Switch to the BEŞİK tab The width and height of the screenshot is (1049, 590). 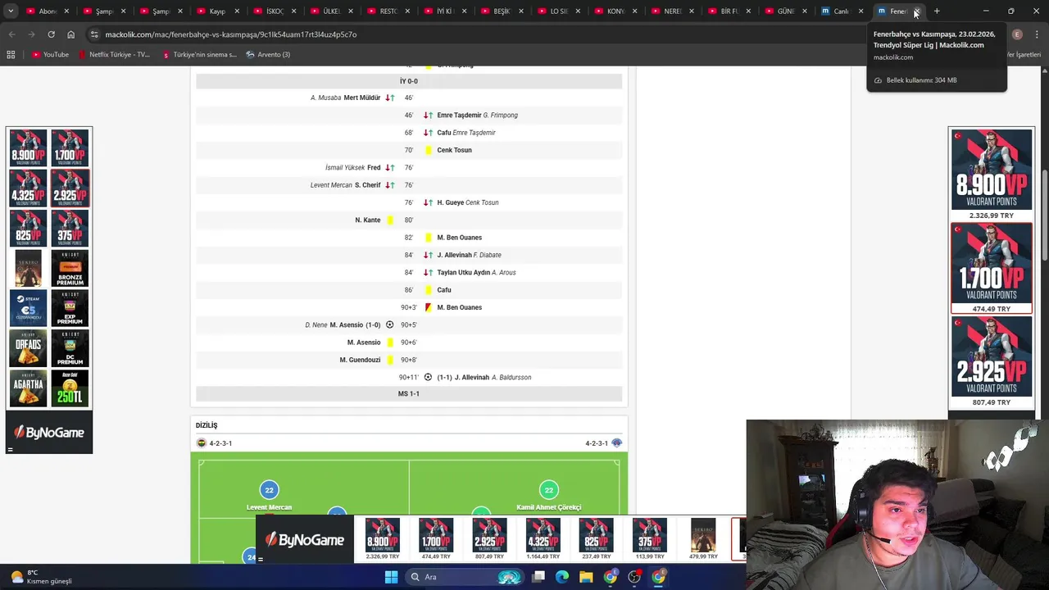(502, 11)
